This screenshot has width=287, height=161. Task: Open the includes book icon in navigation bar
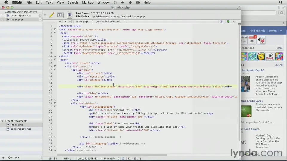(222, 21)
